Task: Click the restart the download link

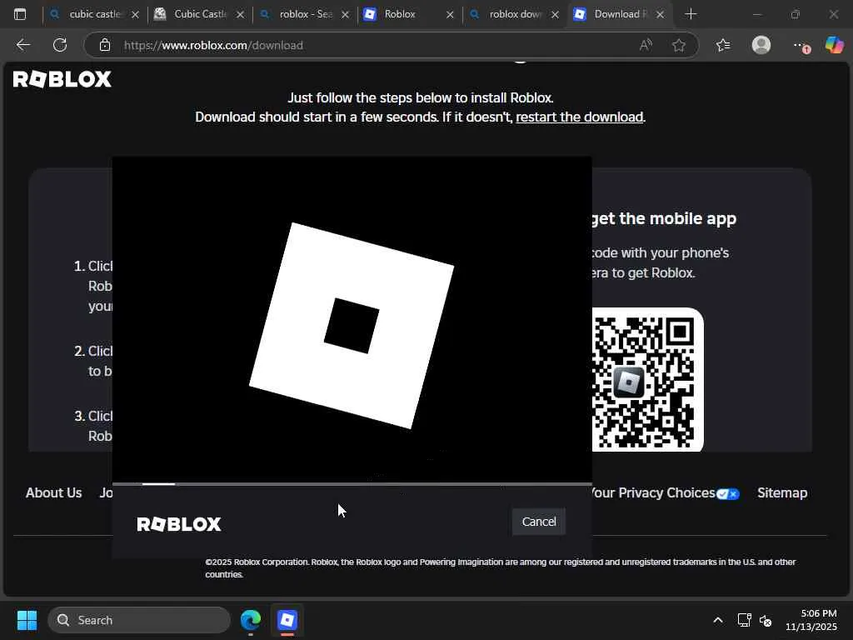Action: coord(580,117)
